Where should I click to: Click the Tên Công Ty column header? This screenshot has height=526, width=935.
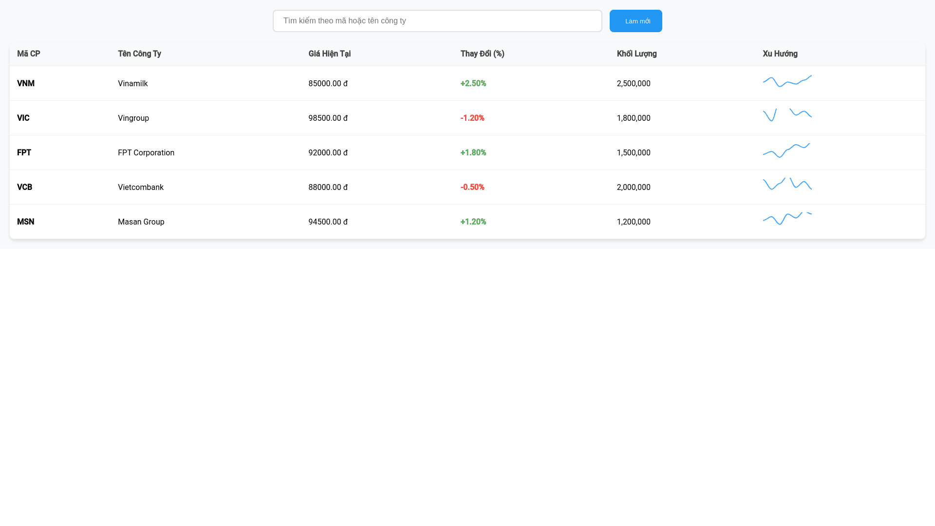pos(139,54)
